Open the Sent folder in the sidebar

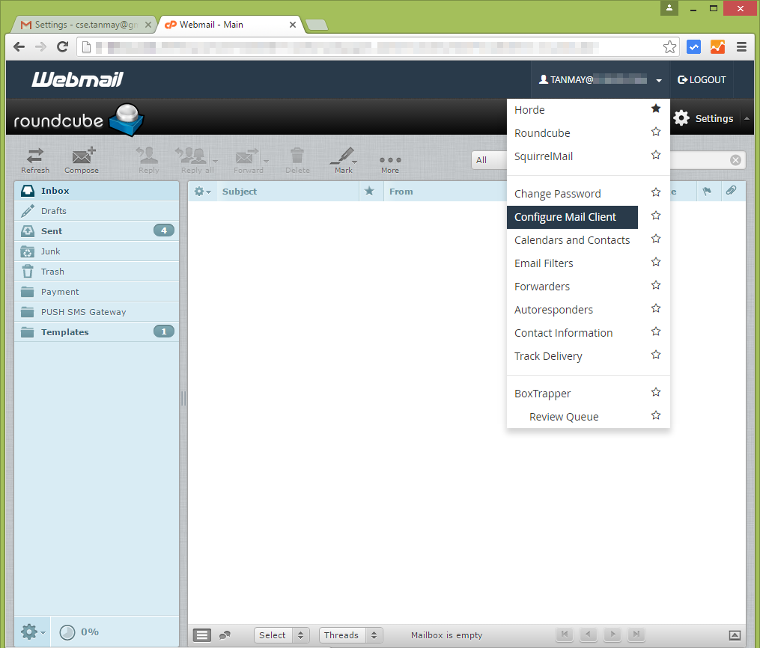coord(52,230)
